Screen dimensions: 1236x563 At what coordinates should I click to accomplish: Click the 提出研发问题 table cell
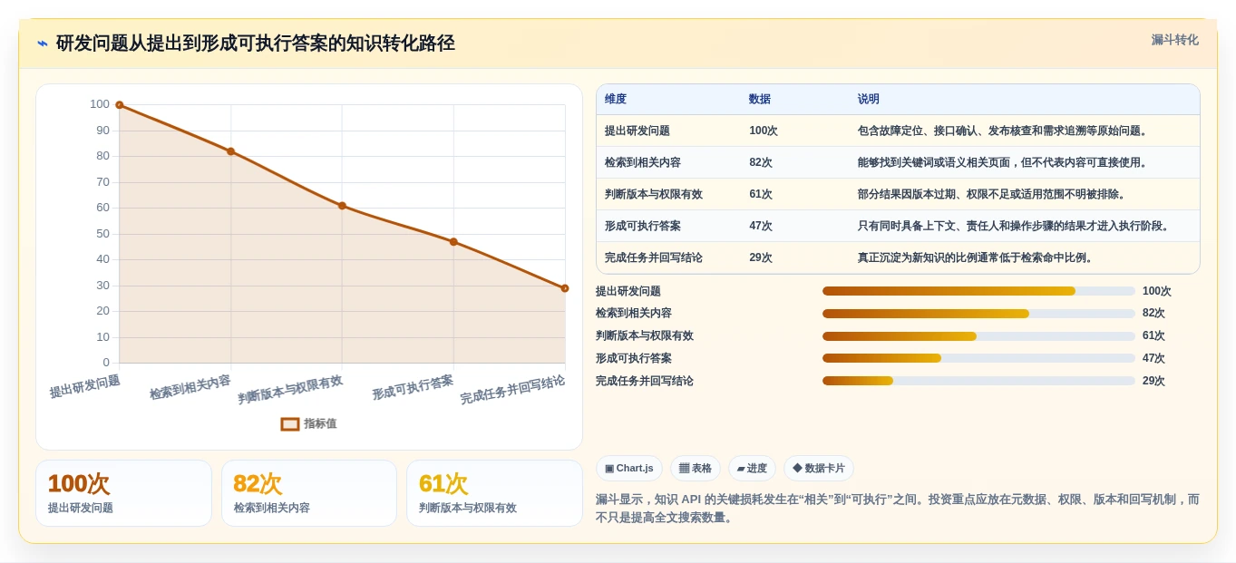coord(637,131)
